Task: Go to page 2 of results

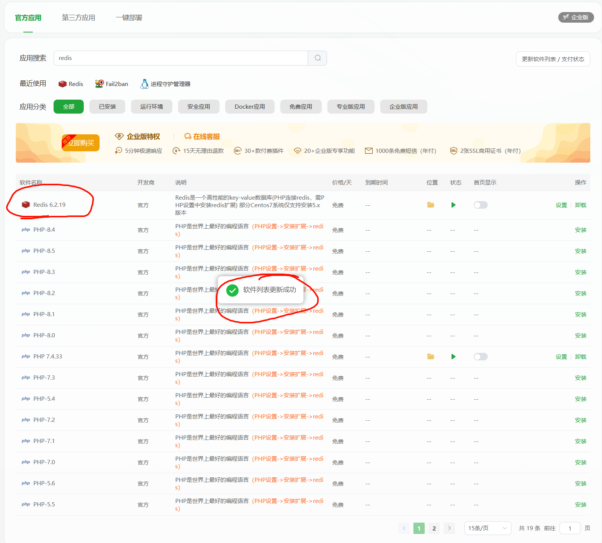Action: [434, 528]
